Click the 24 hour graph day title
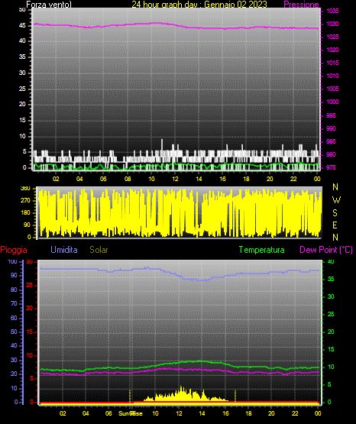This screenshot has width=356, height=424. (x=199, y=5)
